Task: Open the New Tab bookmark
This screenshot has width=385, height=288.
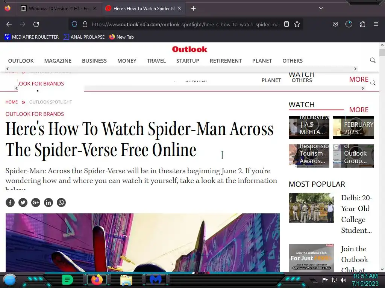Action: (x=121, y=37)
